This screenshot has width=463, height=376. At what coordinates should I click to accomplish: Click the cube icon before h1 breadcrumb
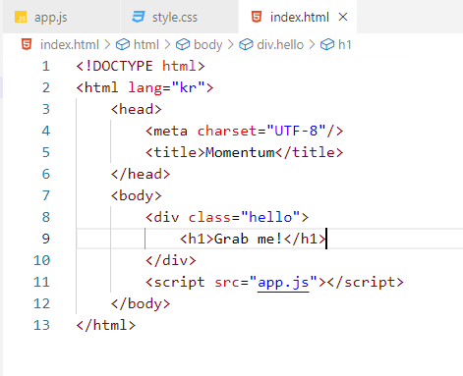[327, 44]
